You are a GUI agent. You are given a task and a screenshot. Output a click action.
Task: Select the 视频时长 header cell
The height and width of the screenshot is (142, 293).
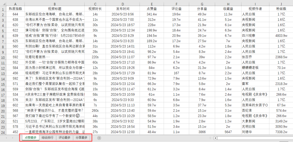(x=95, y=9)
